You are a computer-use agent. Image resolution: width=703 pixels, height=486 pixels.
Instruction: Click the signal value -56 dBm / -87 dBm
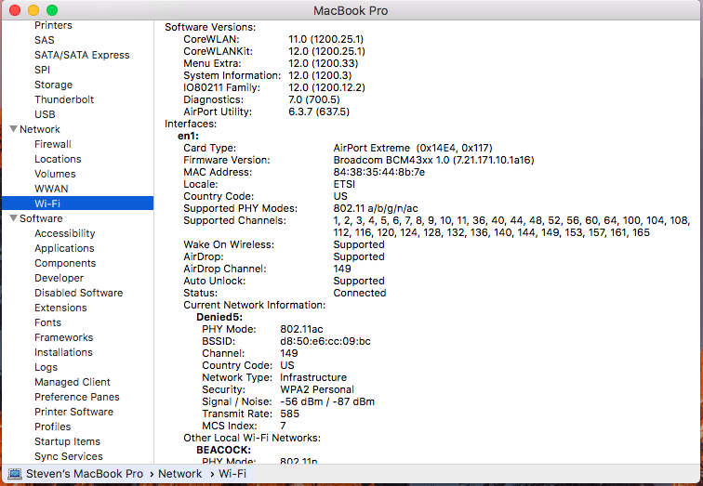(327, 401)
